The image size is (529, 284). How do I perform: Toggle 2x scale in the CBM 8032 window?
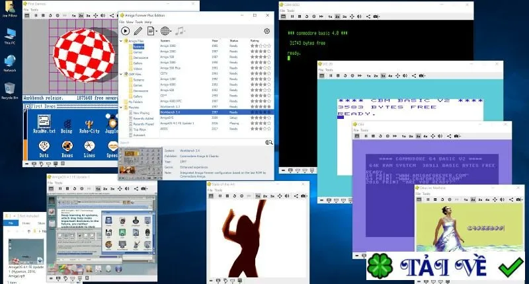pos(337,16)
